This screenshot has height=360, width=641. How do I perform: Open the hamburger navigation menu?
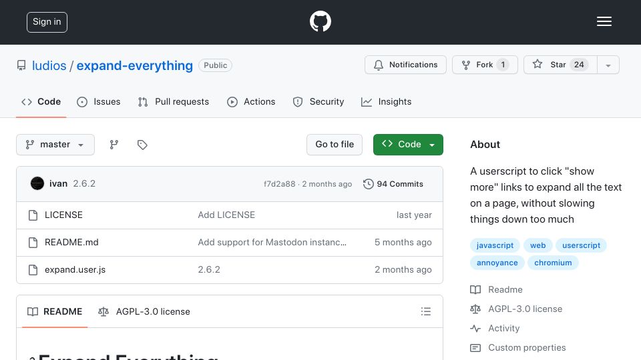click(x=604, y=21)
